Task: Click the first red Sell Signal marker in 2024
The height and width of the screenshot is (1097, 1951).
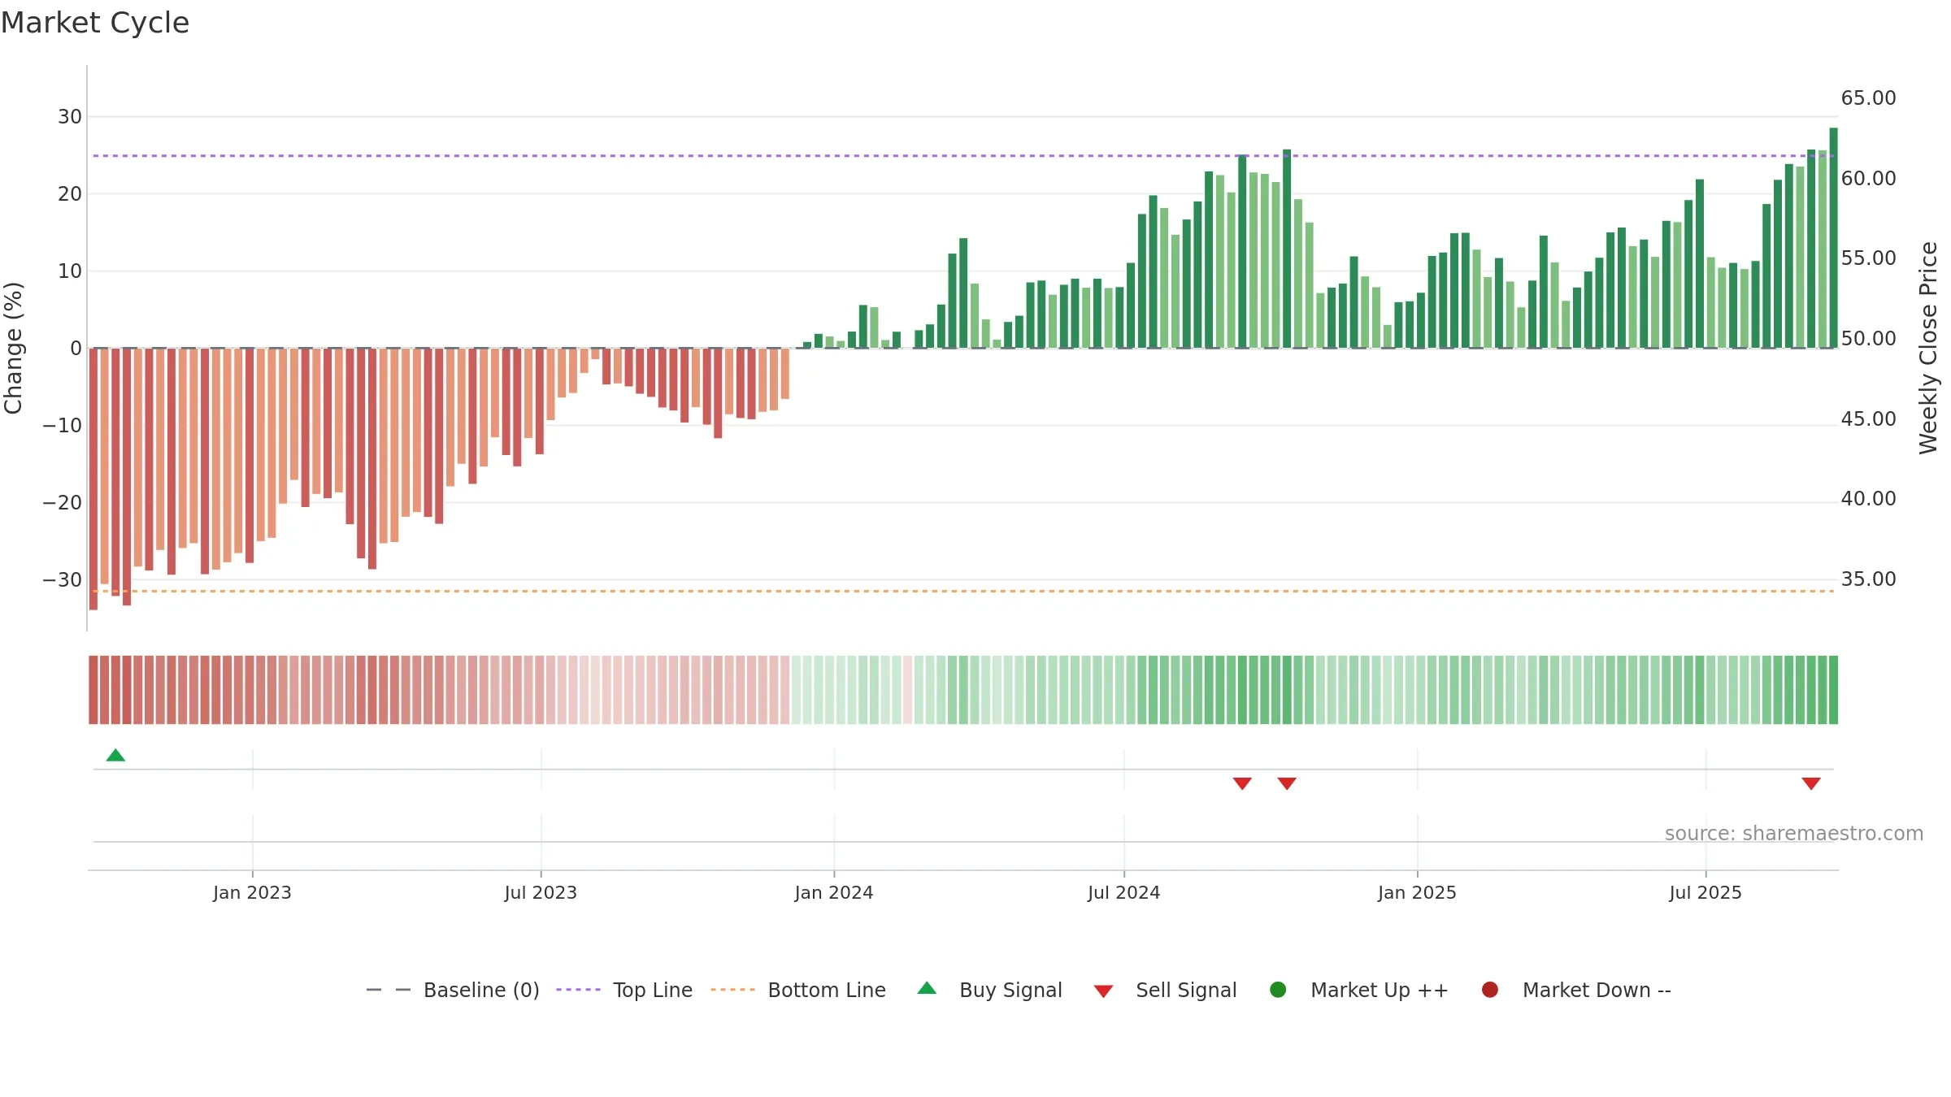Action: tap(1242, 783)
